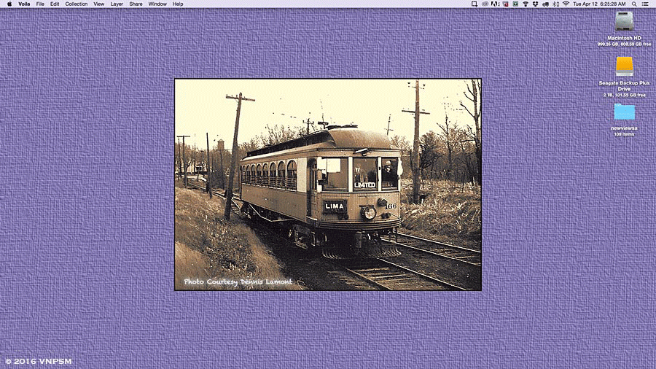Open the Wi-Fi status menu

coord(566,4)
